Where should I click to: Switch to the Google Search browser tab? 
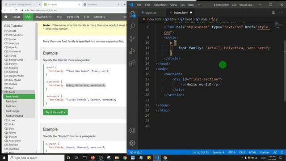coord(22,4)
